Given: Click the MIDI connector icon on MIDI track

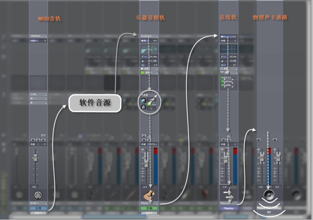Looking at the screenshot, I should point(38,195).
